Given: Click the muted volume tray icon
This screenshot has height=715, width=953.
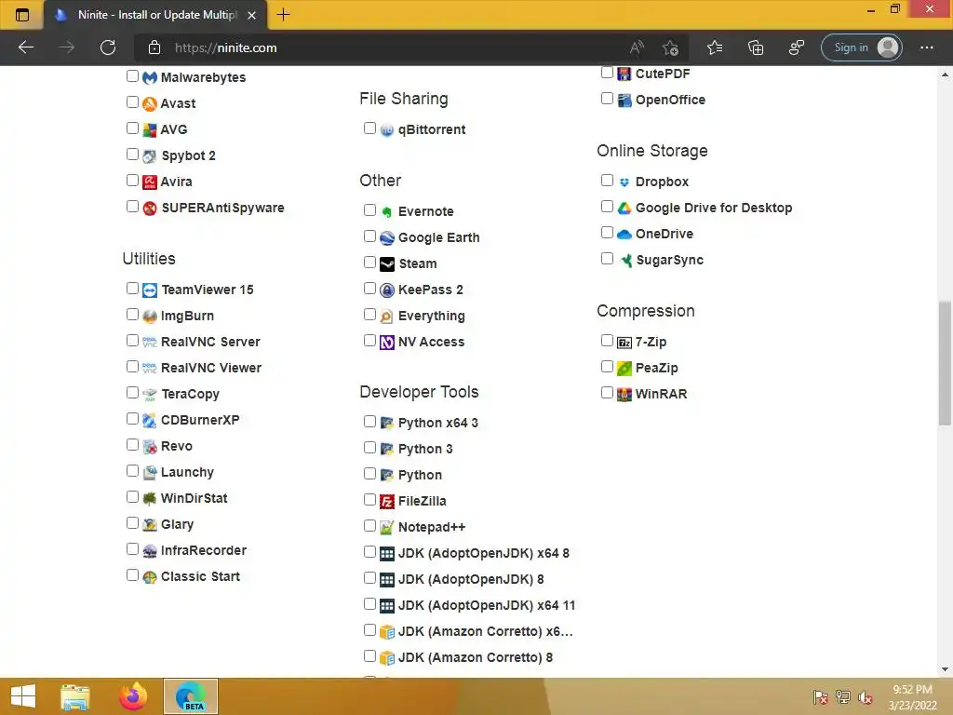Looking at the screenshot, I should [x=865, y=697].
